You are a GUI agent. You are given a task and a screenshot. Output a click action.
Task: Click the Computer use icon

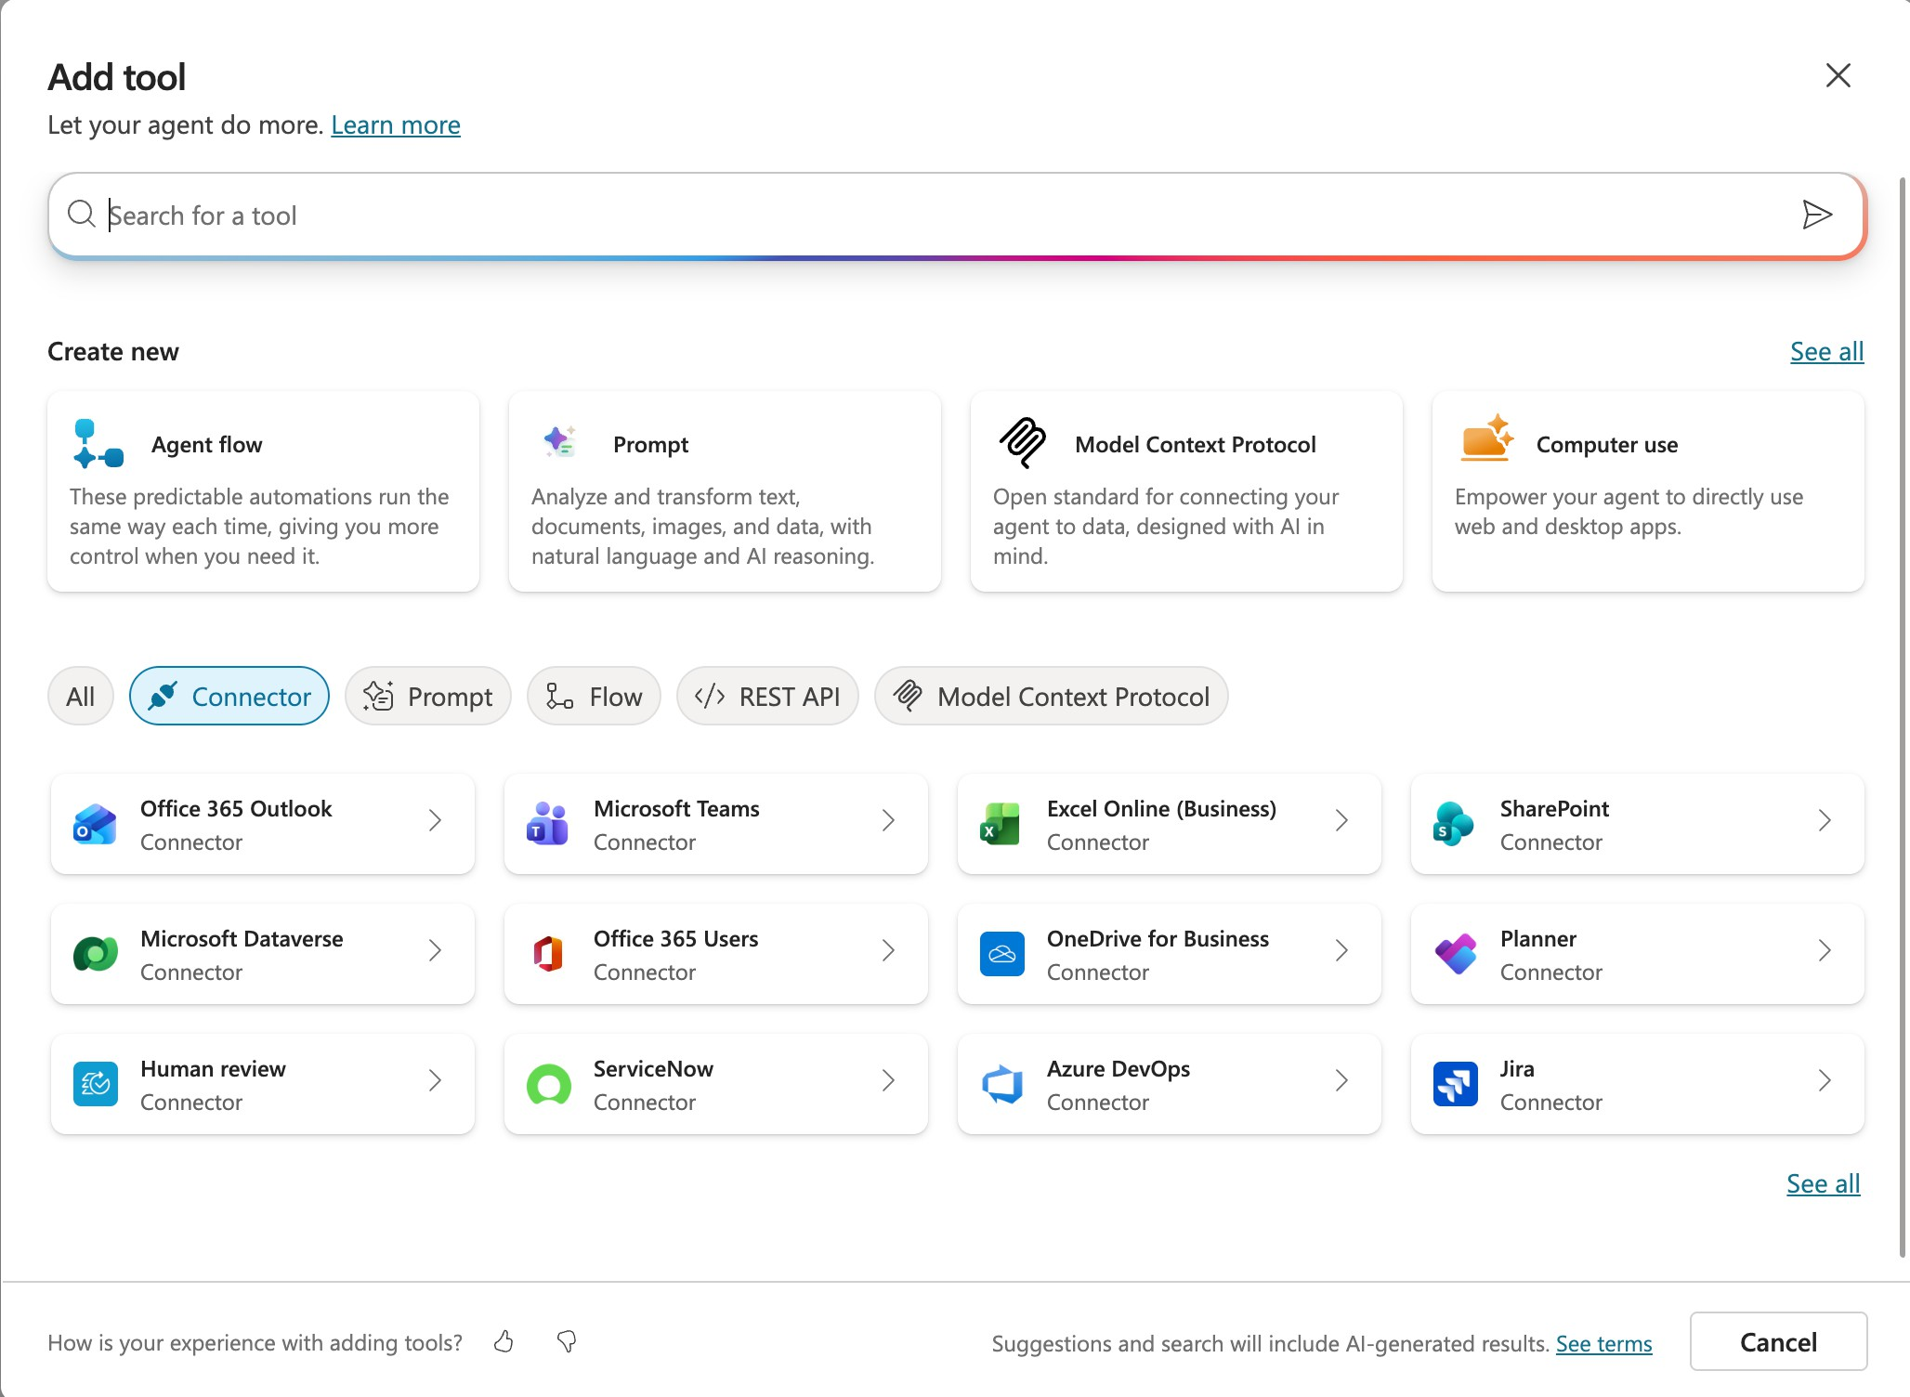point(1485,438)
